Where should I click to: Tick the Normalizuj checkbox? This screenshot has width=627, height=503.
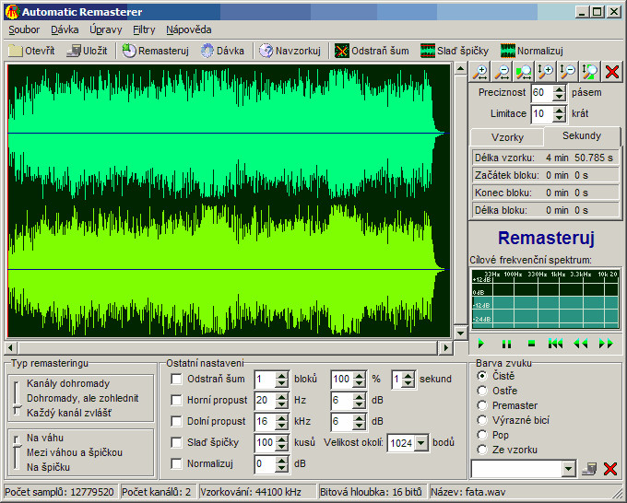pyautogui.click(x=177, y=463)
